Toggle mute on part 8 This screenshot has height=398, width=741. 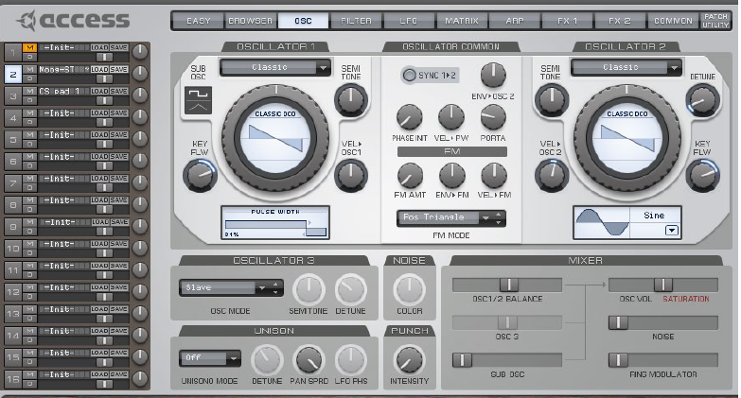(29, 200)
